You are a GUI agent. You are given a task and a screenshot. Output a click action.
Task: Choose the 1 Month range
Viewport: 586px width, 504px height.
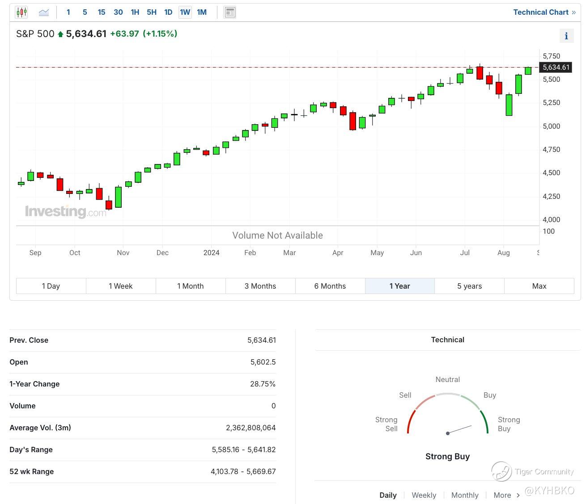pos(191,286)
